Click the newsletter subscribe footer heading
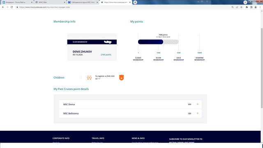This screenshot has height=148, width=263. tap(186, 141)
